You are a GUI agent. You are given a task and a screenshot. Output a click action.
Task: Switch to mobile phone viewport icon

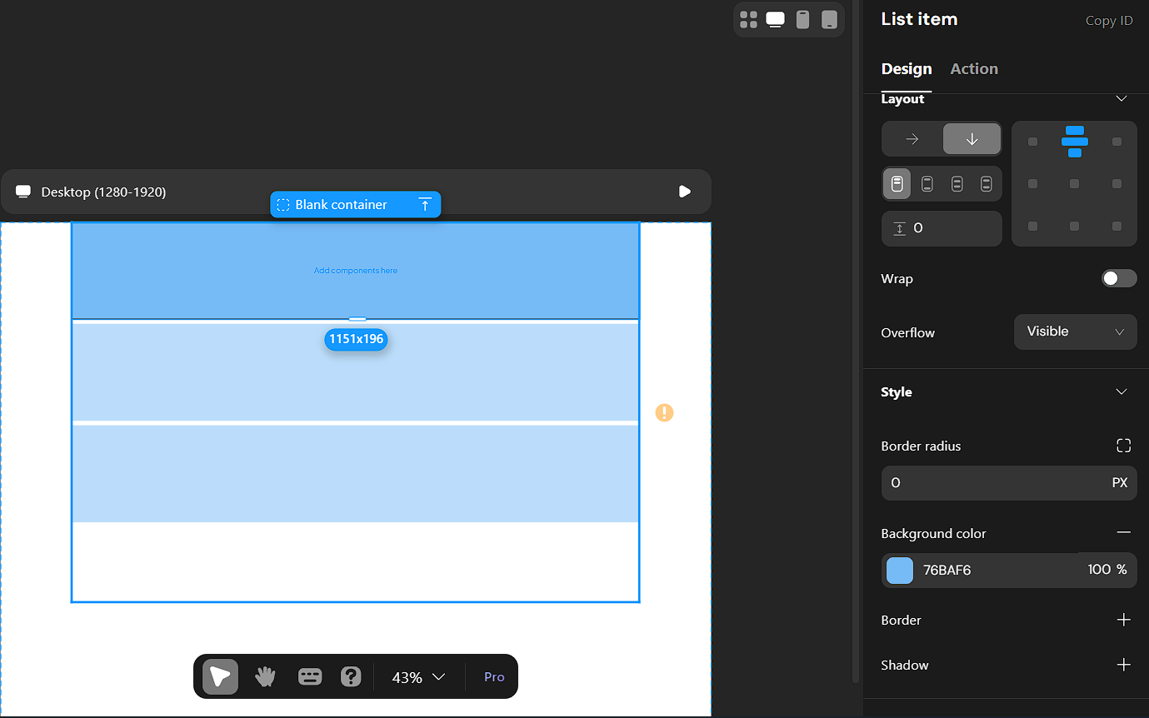coord(802,20)
